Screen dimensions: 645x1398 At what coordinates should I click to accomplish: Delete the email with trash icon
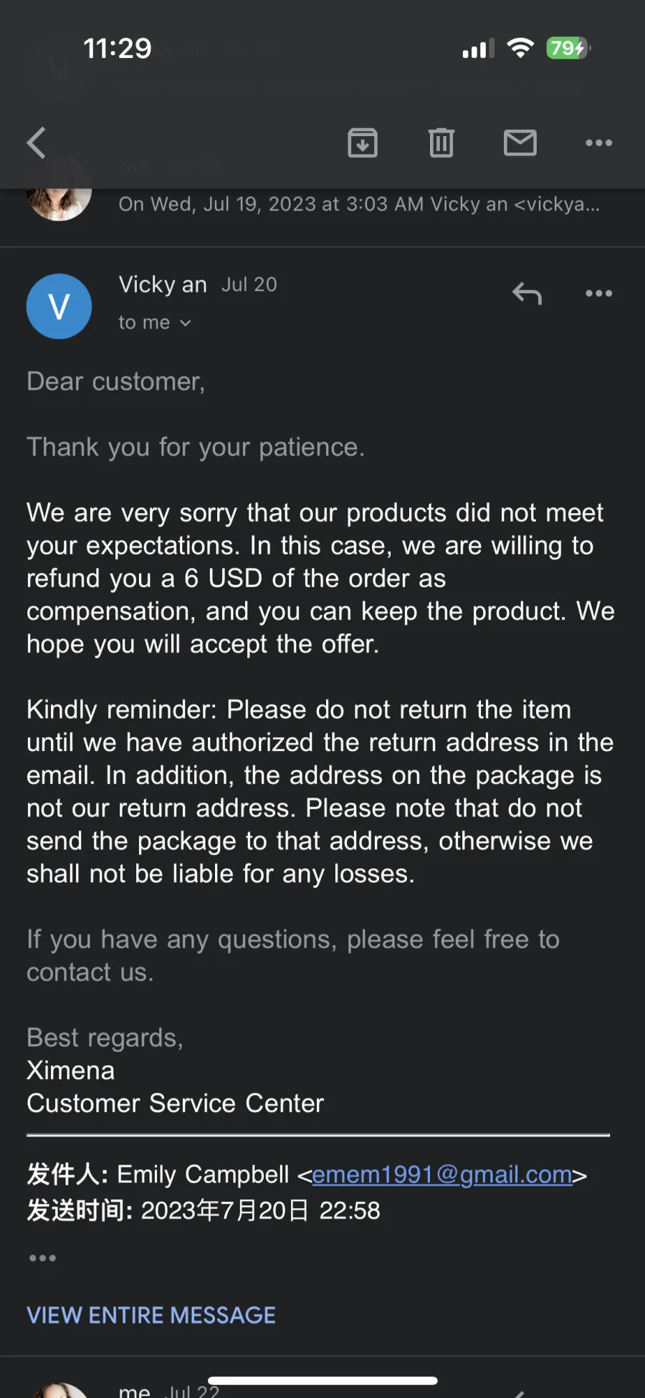point(441,143)
